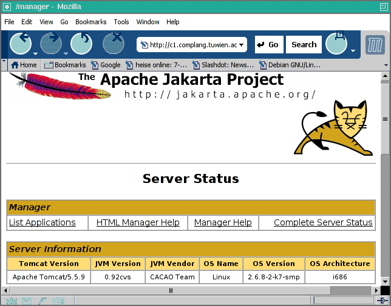Screen dimensions: 391x306
Task: Click the Stop loading button
Action: [x=114, y=44]
